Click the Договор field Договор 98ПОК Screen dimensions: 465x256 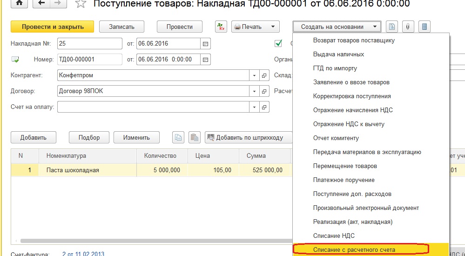pyautogui.click(x=153, y=91)
